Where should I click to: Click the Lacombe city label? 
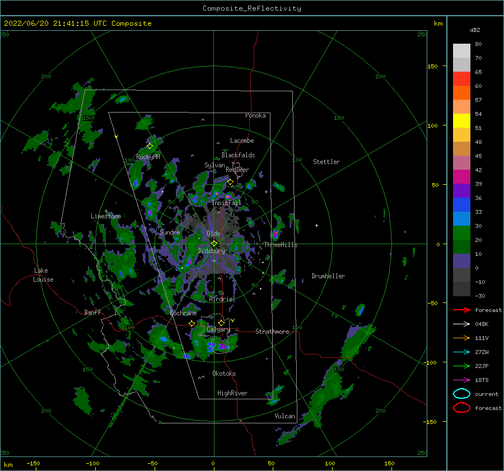242,141
